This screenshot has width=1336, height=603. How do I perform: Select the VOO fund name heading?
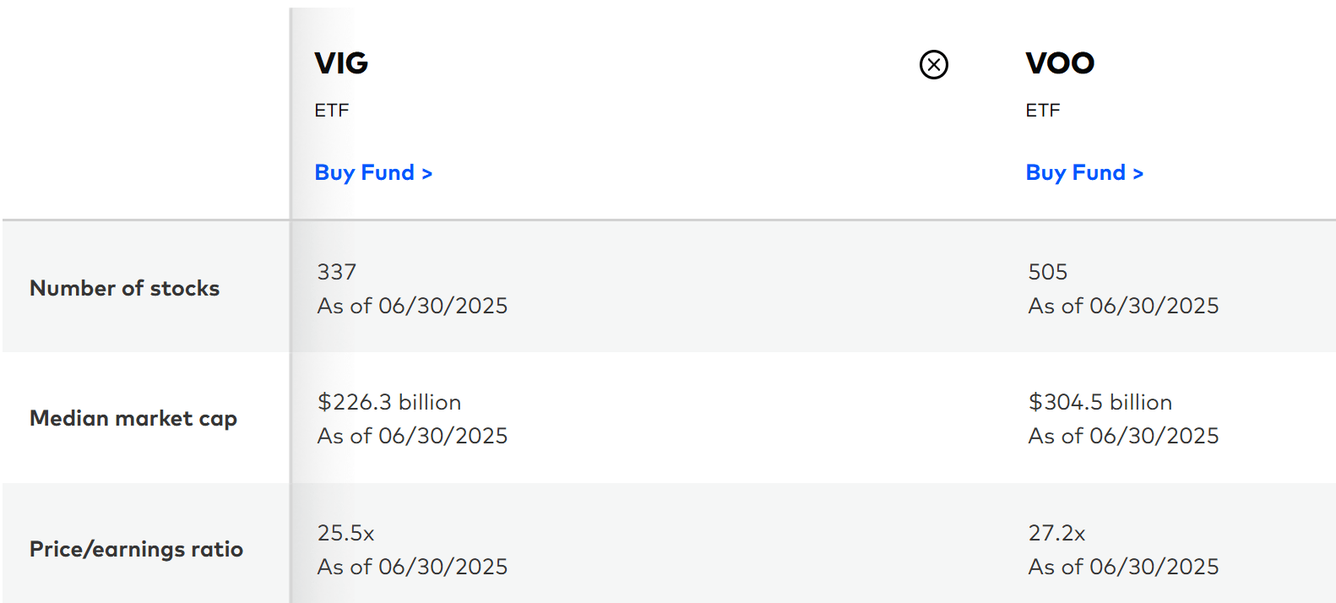click(x=1059, y=63)
